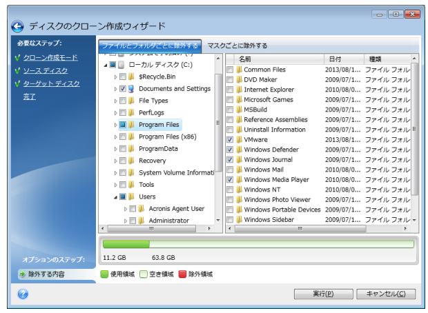Click the $Recycle.Bin folder icon
The height and width of the screenshot is (313, 428).
tap(131, 77)
